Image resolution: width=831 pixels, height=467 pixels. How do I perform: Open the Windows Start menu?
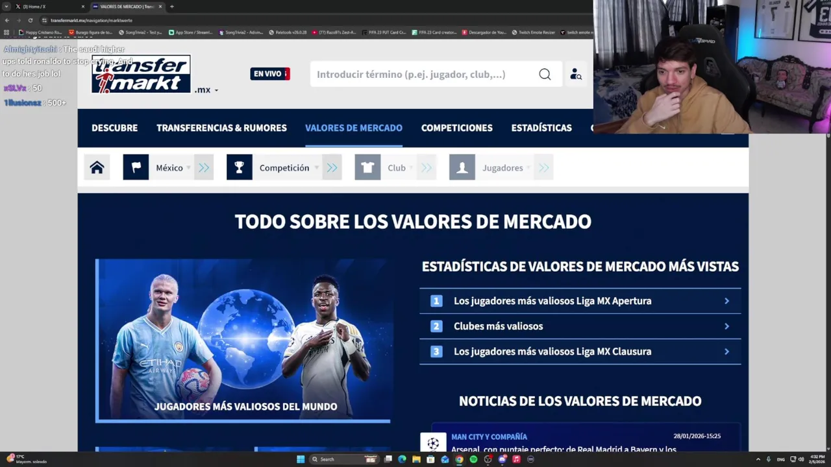[301, 459]
